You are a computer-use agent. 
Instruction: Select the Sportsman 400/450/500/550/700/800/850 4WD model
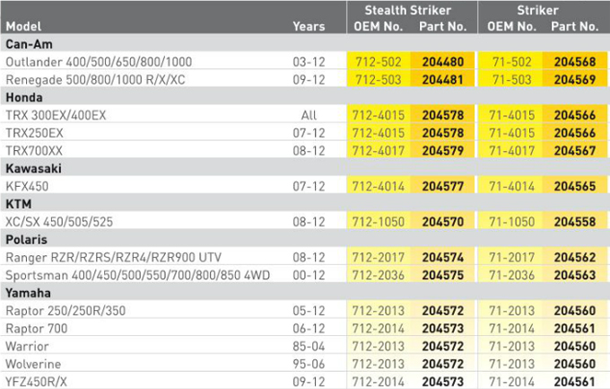tap(138, 275)
